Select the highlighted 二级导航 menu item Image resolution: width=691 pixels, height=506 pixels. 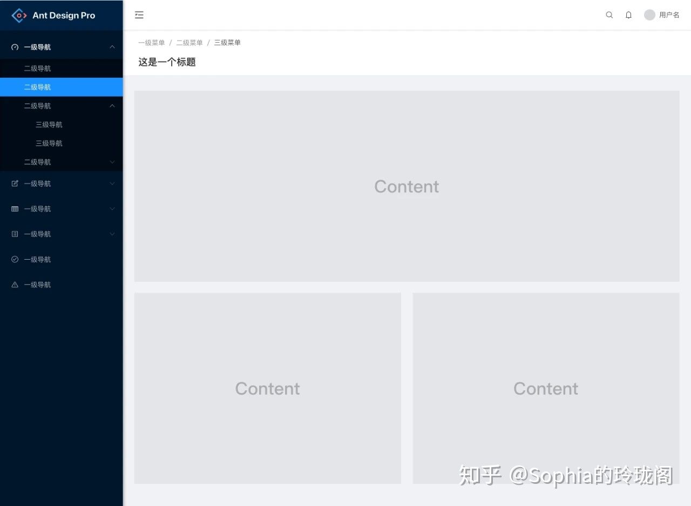[37, 86]
